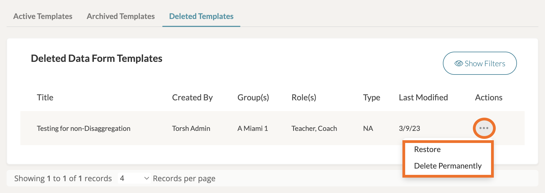Click the 3/9/23 last modified date
Screen dimensions: 545x193
[409, 128]
